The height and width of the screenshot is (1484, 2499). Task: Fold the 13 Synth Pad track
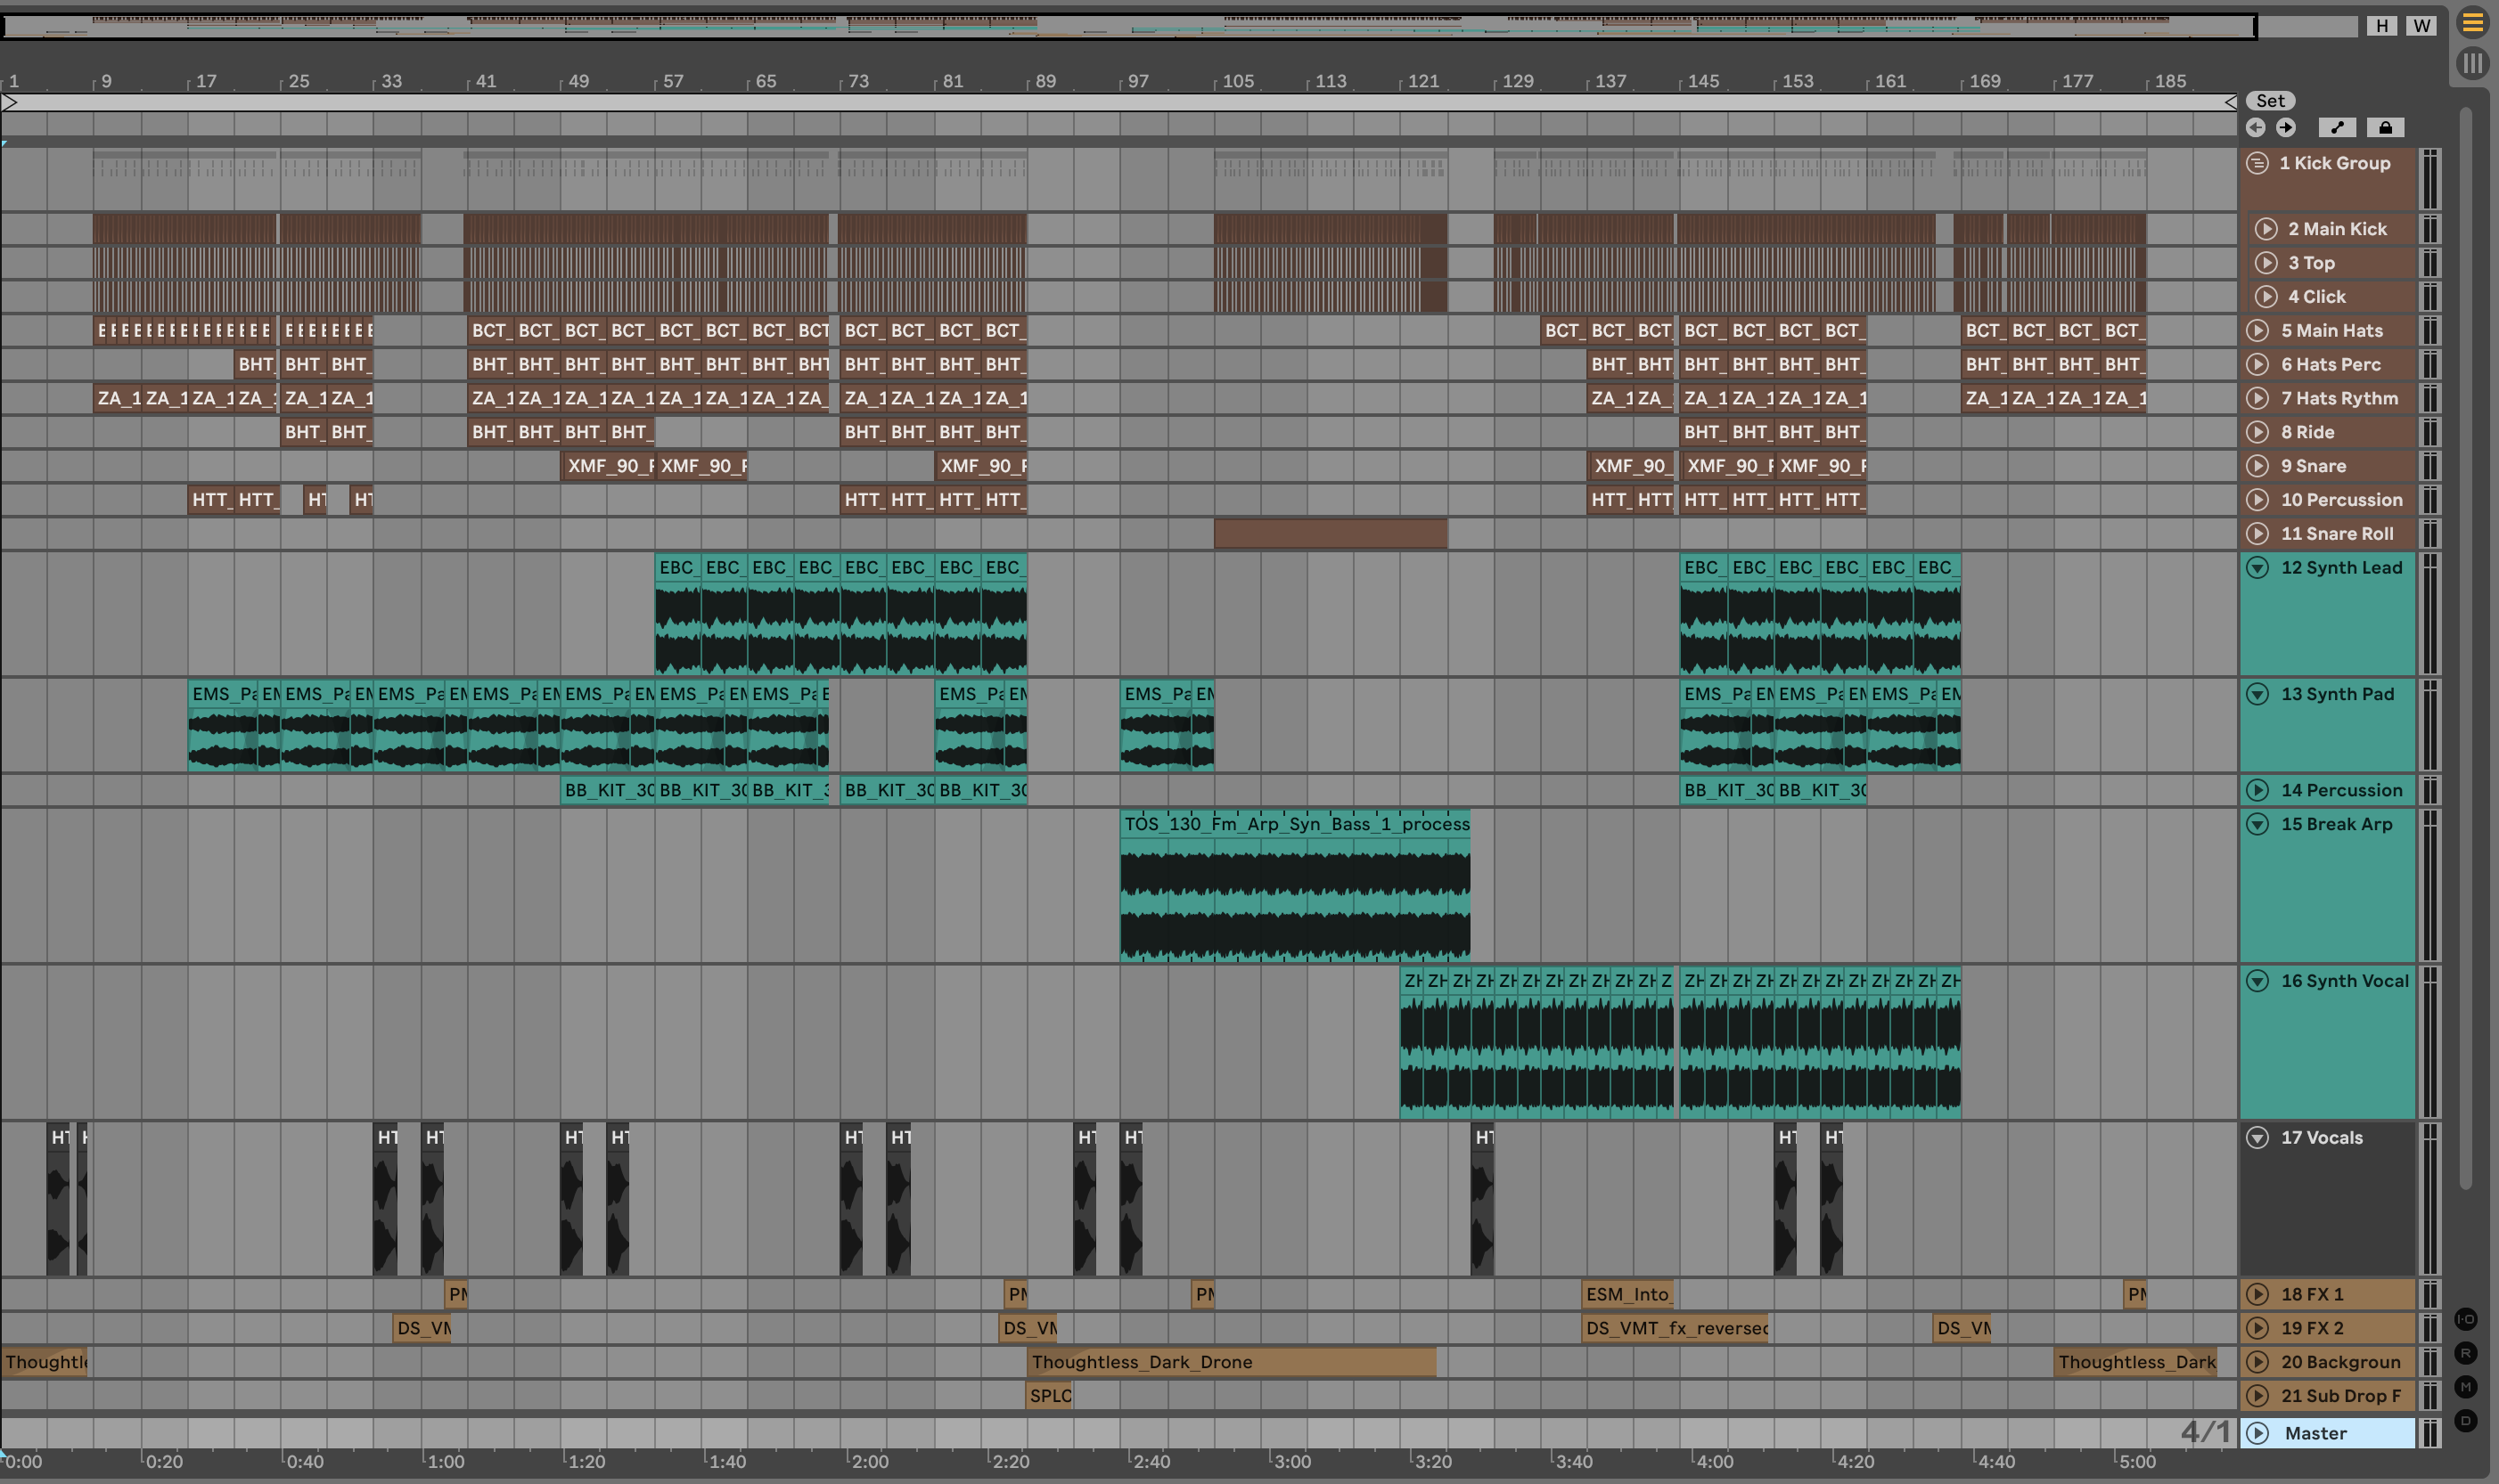2257,693
